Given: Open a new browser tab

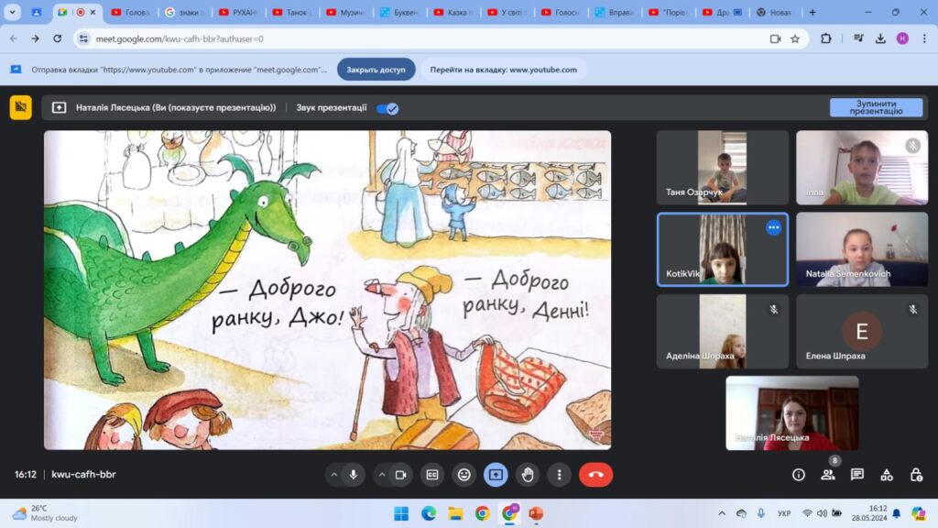Looking at the screenshot, I should tap(813, 12).
